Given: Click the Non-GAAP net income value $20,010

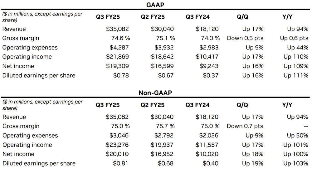Looking at the screenshot, I should (117, 154).
